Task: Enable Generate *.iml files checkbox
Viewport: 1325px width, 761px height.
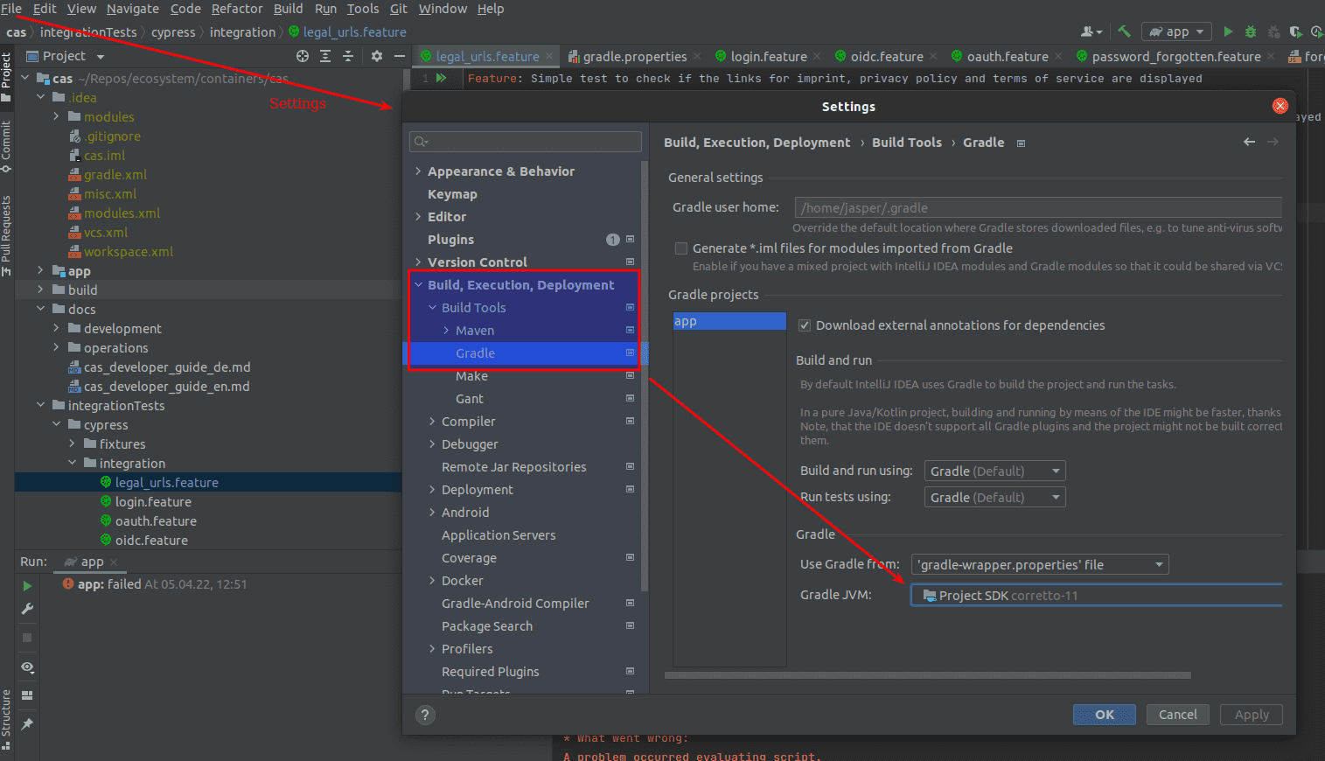Action: coord(681,248)
